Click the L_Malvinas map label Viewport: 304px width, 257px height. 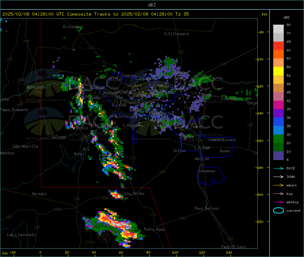coord(133,125)
